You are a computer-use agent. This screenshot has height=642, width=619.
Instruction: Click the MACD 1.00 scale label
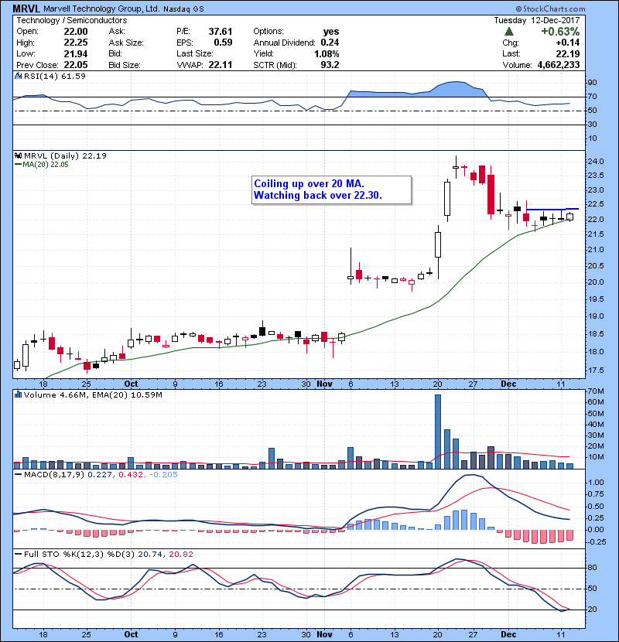tap(596, 483)
